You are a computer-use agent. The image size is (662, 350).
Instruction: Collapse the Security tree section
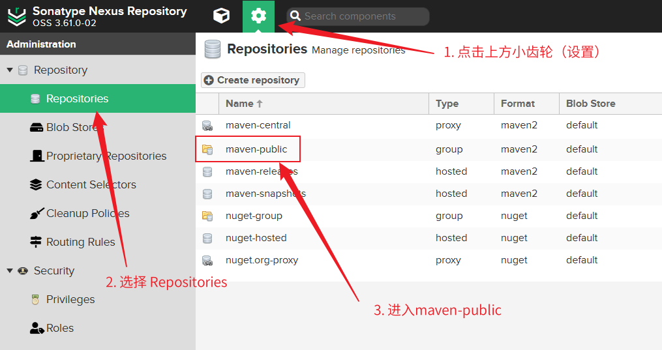click(10, 271)
